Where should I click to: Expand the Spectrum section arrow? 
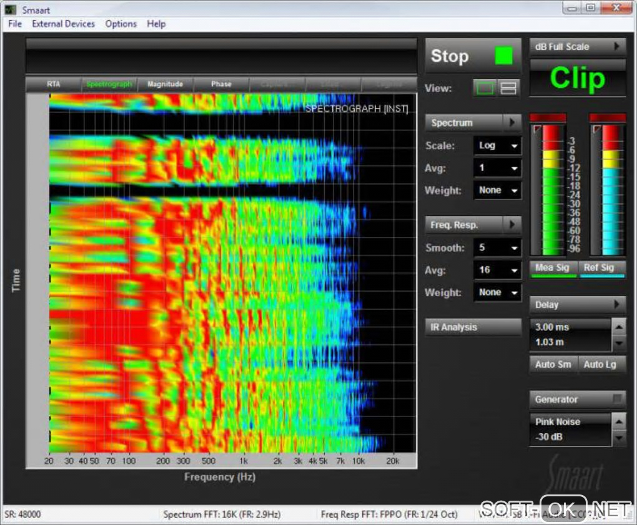512,123
